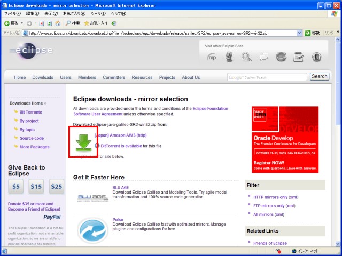
Task: Go to the About Us navigation tab
Action: (x=191, y=77)
